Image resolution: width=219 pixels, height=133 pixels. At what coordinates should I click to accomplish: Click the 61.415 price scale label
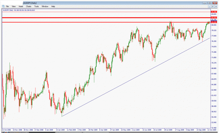tap(214, 95)
